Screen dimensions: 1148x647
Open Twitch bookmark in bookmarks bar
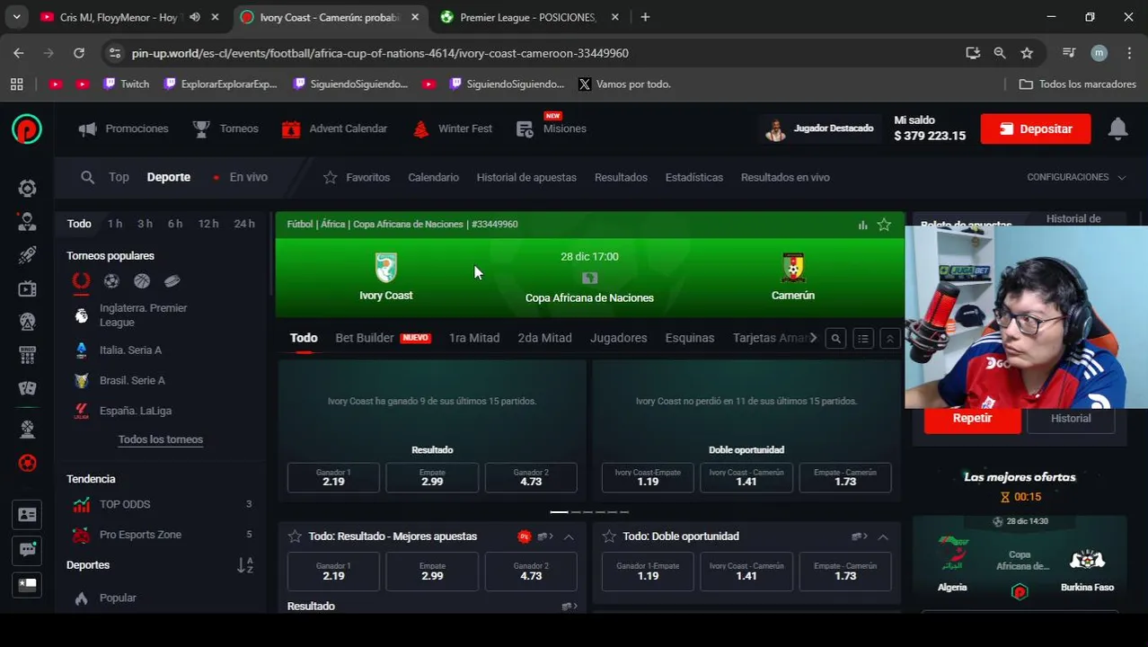point(127,84)
